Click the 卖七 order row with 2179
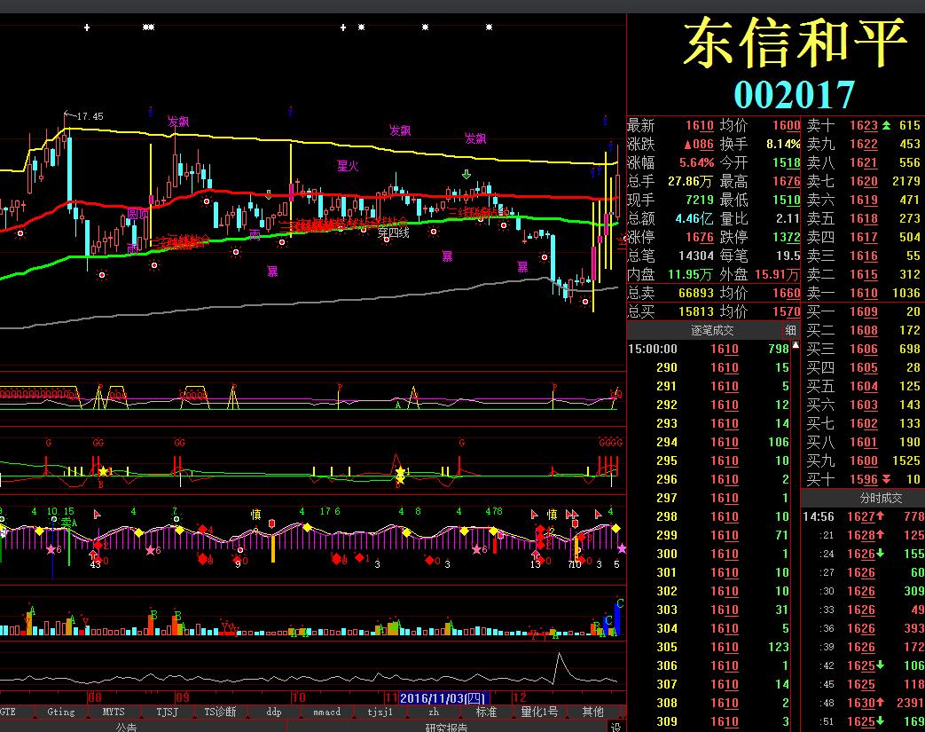Viewport: 925px width, 732px height. pyautogui.click(x=863, y=181)
